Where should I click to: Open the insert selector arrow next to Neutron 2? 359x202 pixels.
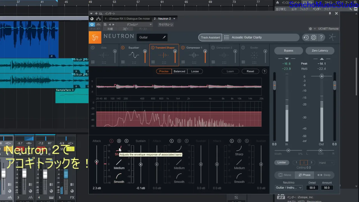[174, 19]
